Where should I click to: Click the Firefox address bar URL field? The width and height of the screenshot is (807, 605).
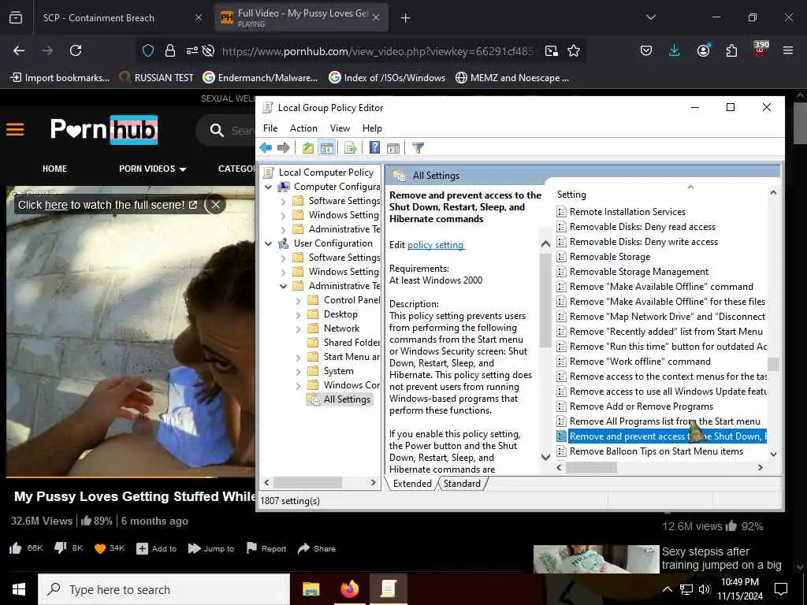point(377,51)
